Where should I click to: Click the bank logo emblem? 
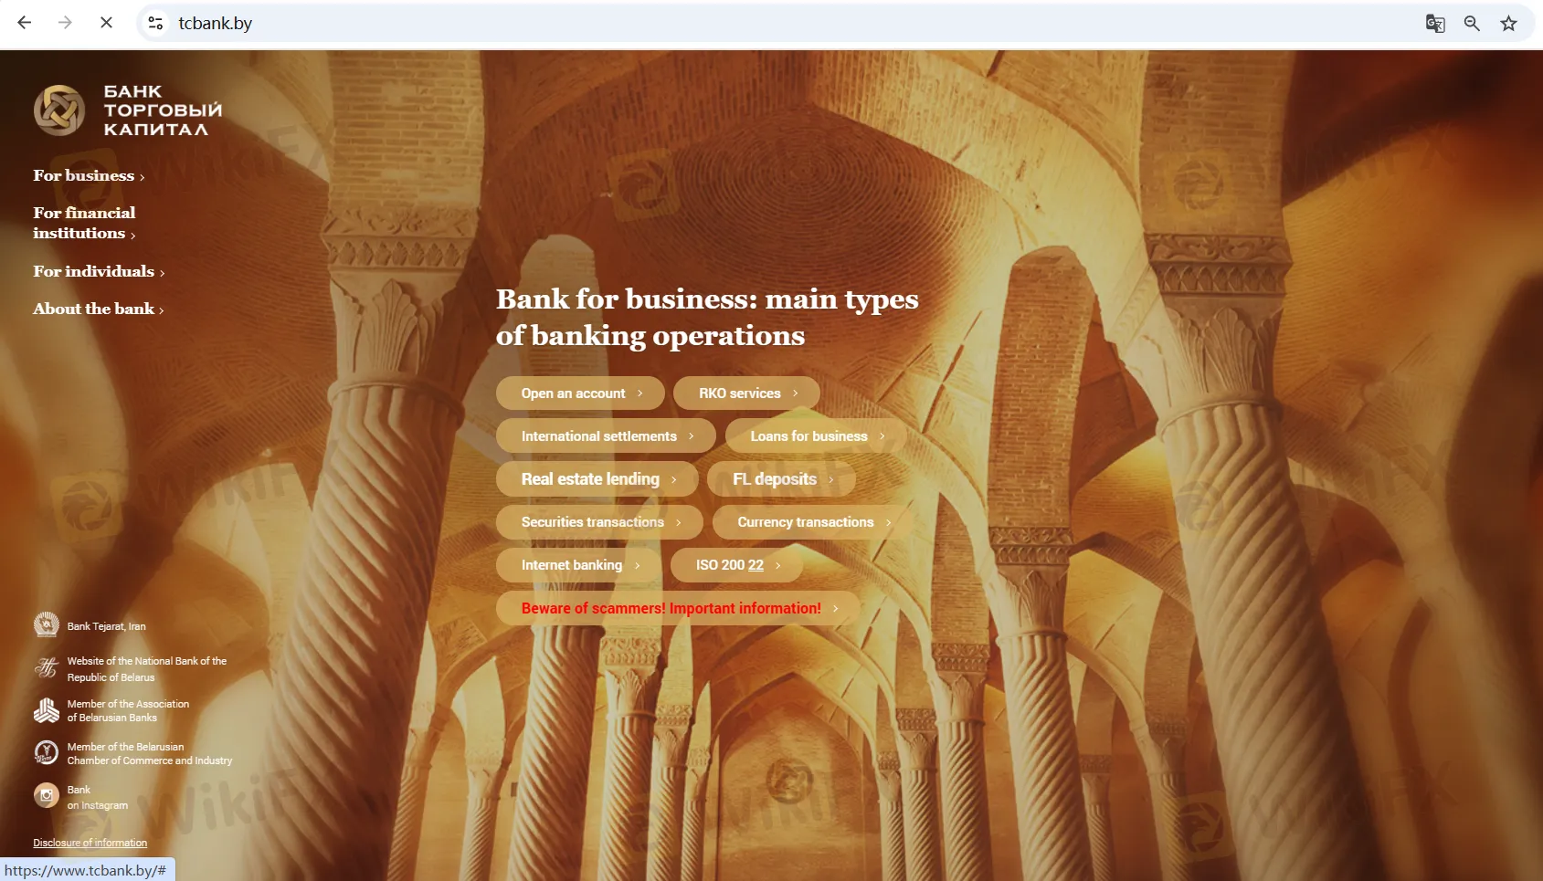[59, 110]
